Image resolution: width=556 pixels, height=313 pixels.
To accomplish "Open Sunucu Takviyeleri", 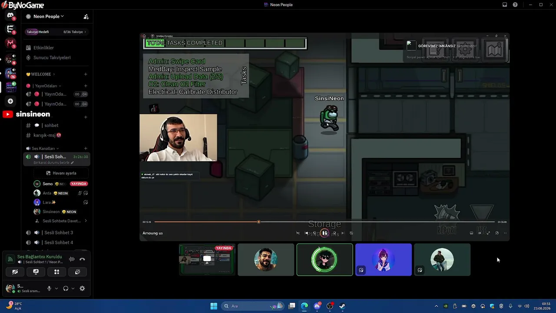I will (56, 58).
